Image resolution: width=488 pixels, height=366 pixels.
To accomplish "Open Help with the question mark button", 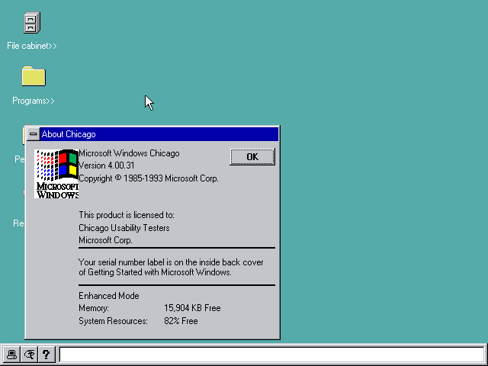I will click(x=47, y=355).
